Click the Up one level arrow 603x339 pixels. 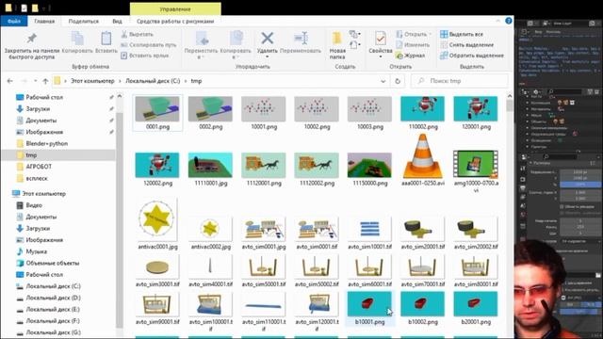tap(45, 81)
